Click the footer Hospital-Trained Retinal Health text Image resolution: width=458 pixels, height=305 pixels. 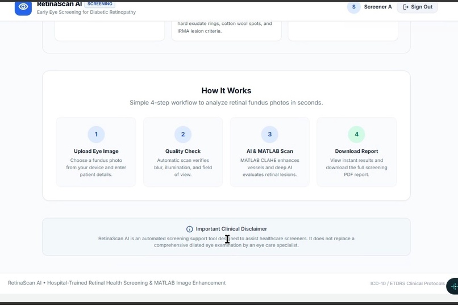click(116, 283)
